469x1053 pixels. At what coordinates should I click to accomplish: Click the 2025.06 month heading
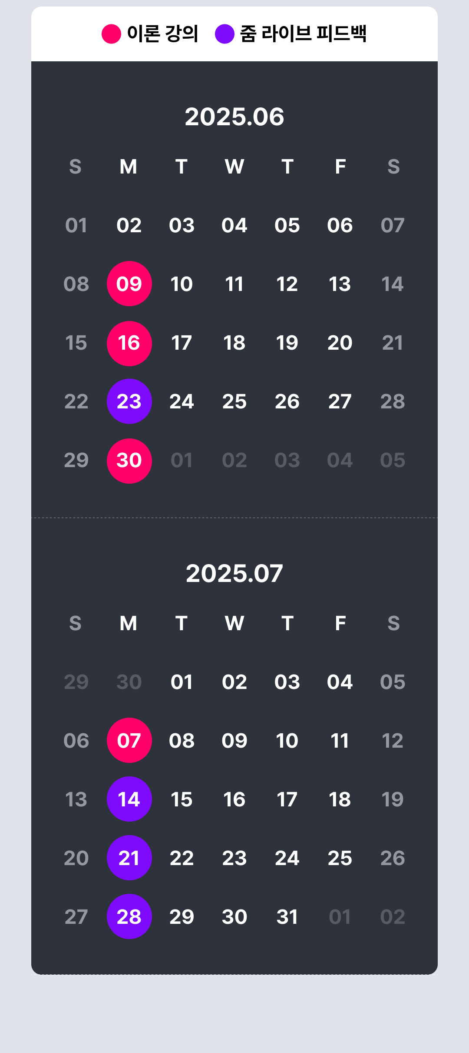pyautogui.click(x=234, y=117)
